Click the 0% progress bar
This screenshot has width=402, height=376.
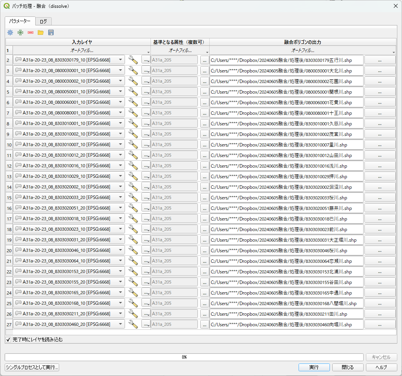184,357
